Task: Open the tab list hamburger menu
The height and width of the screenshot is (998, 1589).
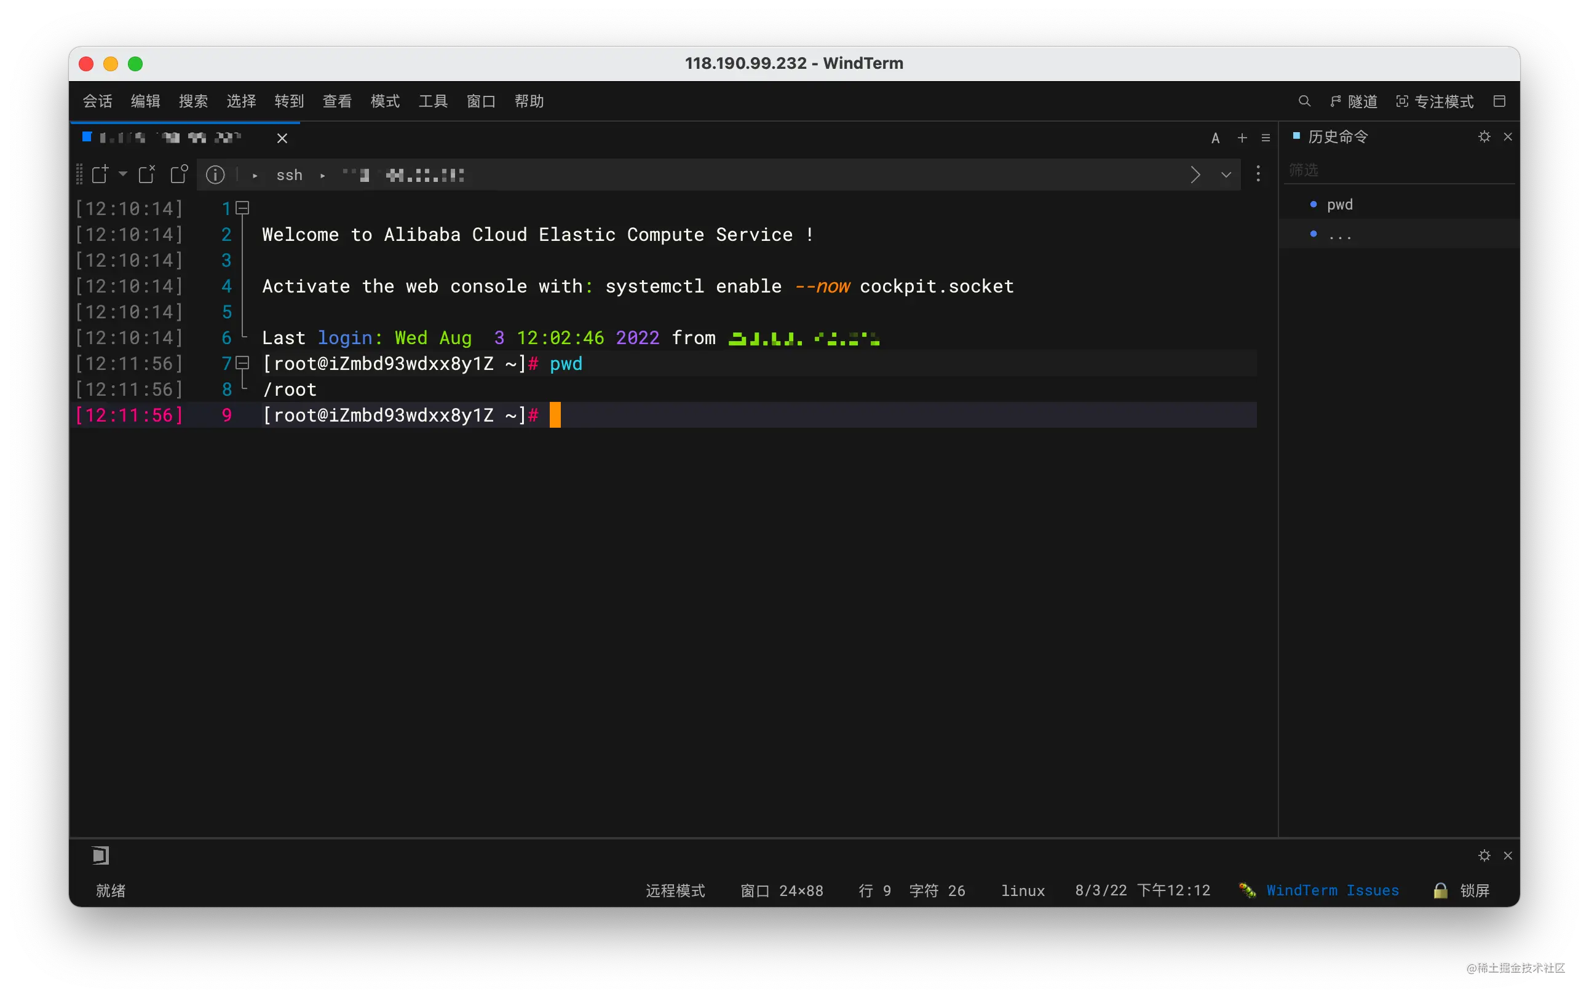Action: click(1266, 138)
